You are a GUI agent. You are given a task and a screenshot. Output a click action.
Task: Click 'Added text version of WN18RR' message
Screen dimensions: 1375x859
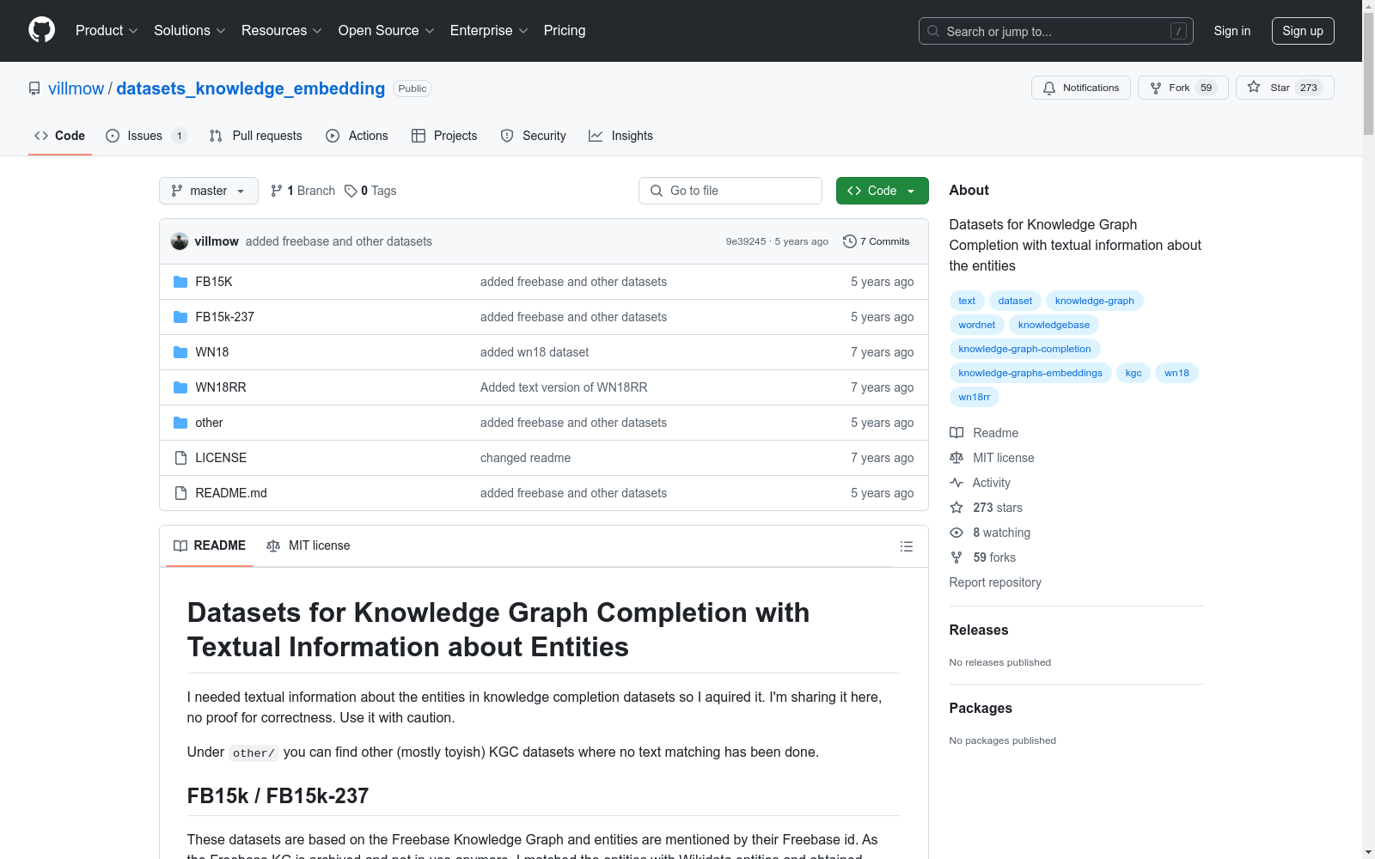coord(564,387)
